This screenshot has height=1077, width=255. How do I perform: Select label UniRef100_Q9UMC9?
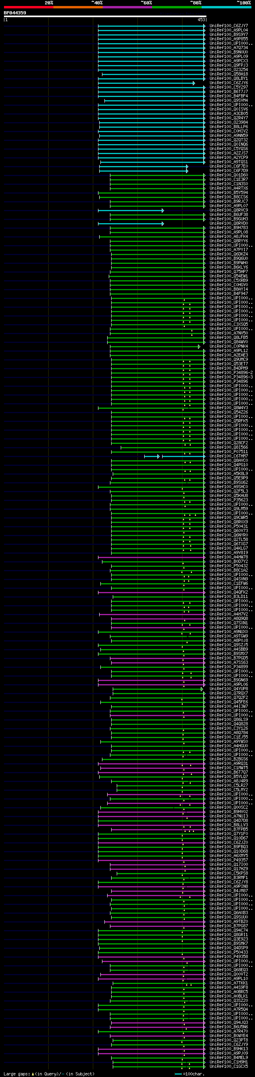tap(229, 360)
